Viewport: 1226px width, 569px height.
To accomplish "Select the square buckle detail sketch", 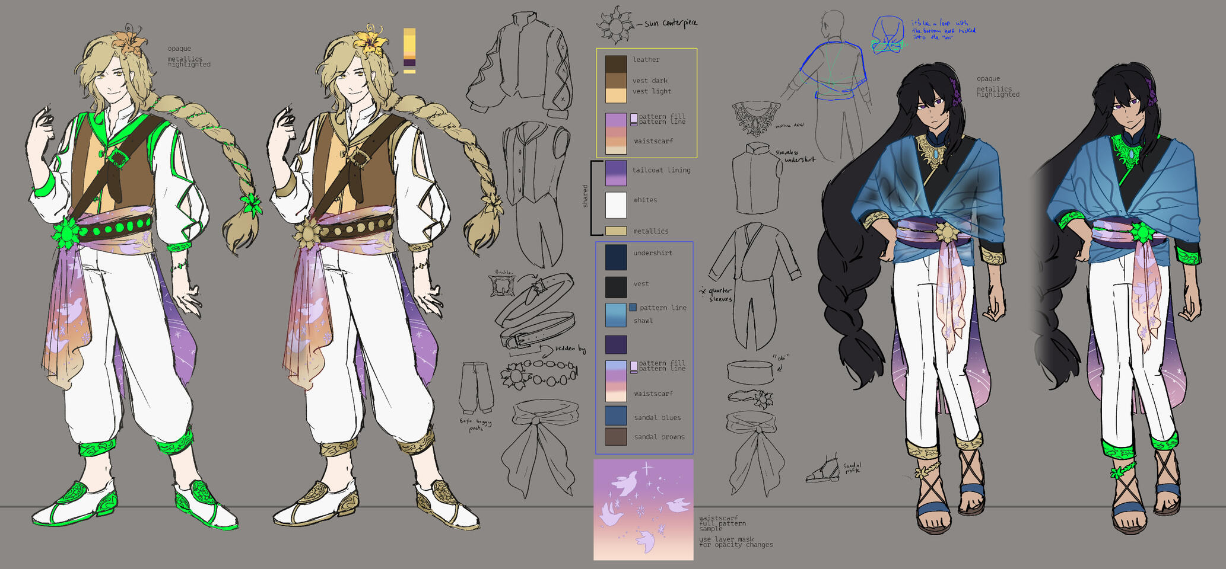I will [x=501, y=285].
